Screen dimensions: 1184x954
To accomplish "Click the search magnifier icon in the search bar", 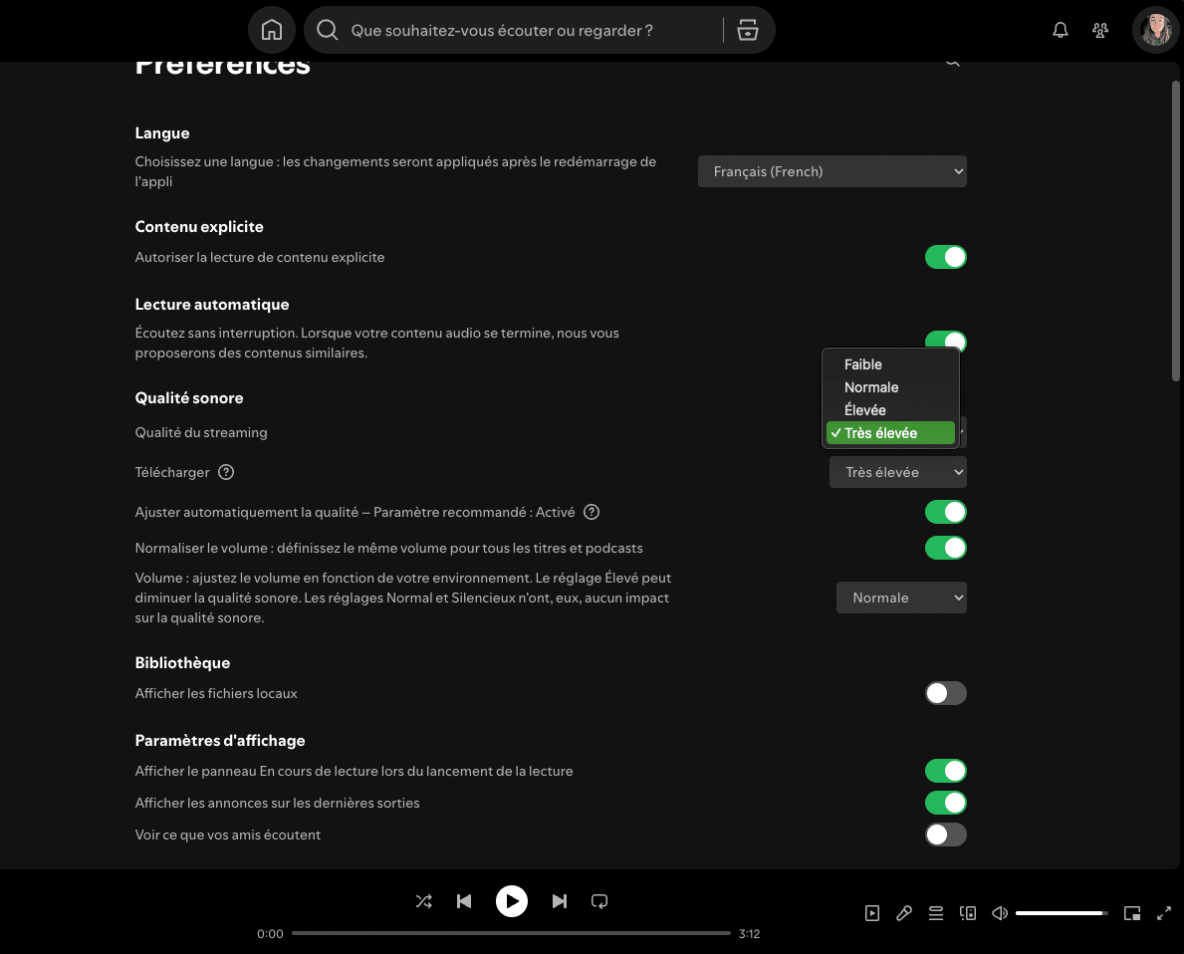I will tap(327, 30).
